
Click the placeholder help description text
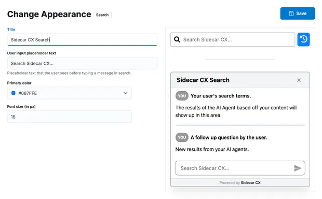click(69, 73)
